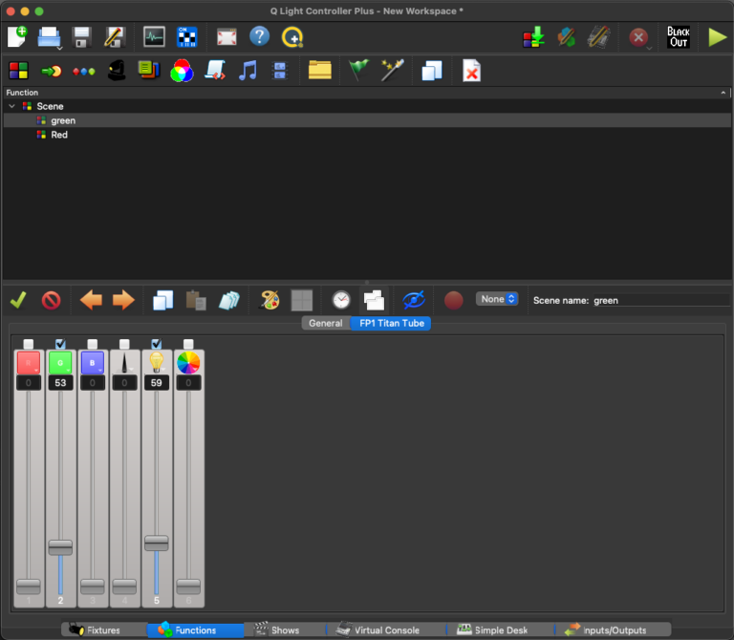
Task: Collapse the Scene tree node
Action: (12, 106)
